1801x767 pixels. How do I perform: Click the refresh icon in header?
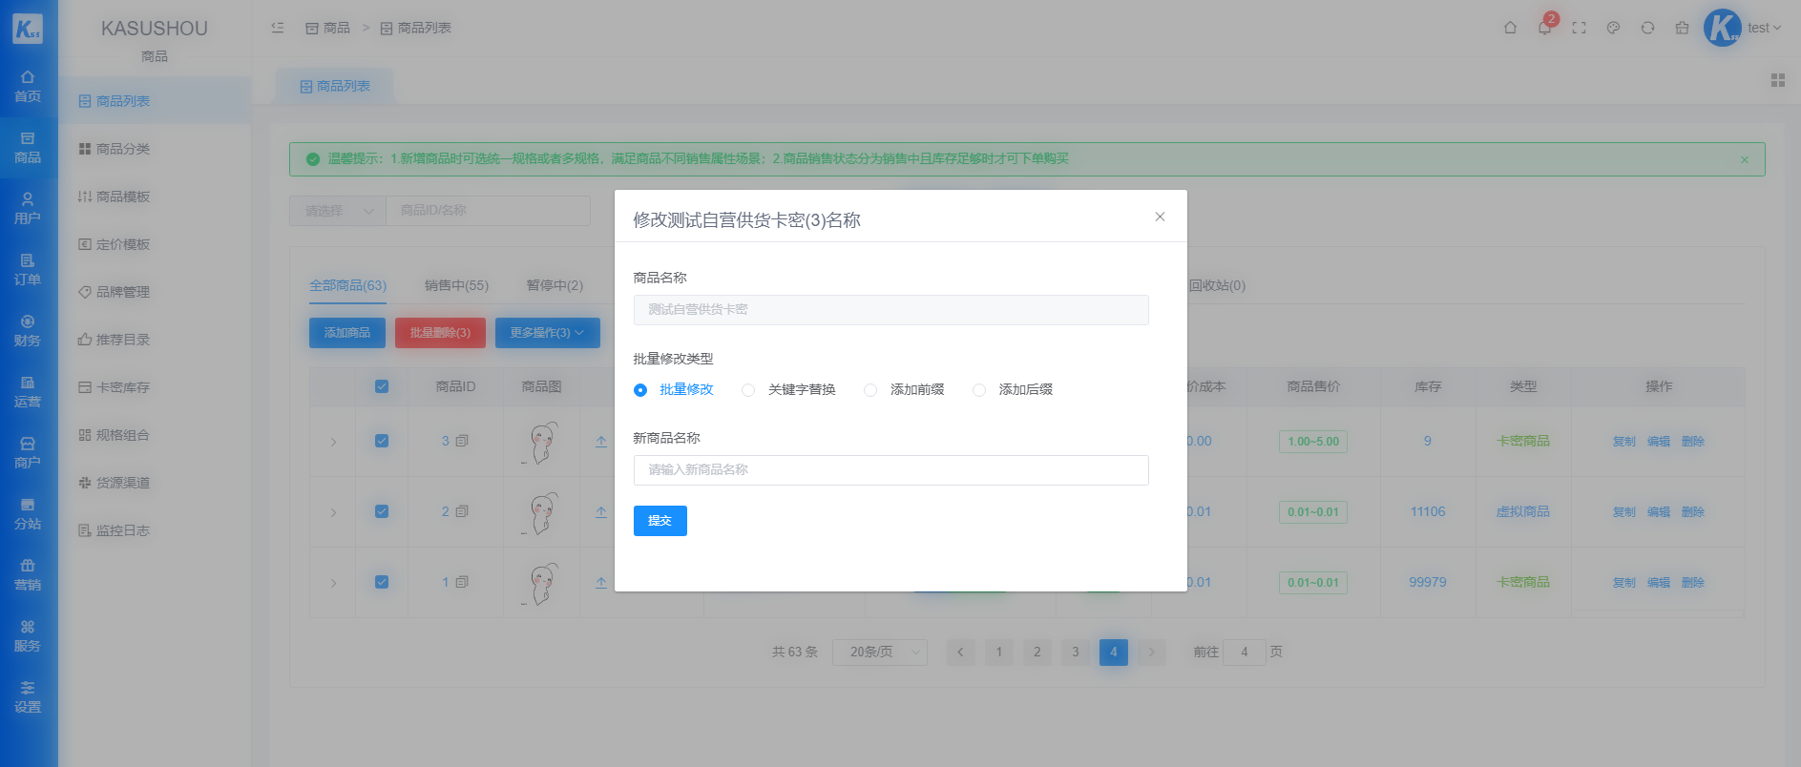coord(1647,28)
